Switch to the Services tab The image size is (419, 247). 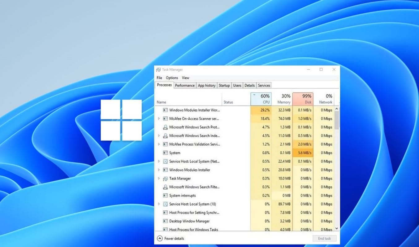(x=264, y=86)
